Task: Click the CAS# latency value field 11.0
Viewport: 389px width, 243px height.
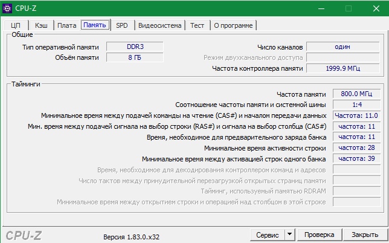Action: (356, 115)
